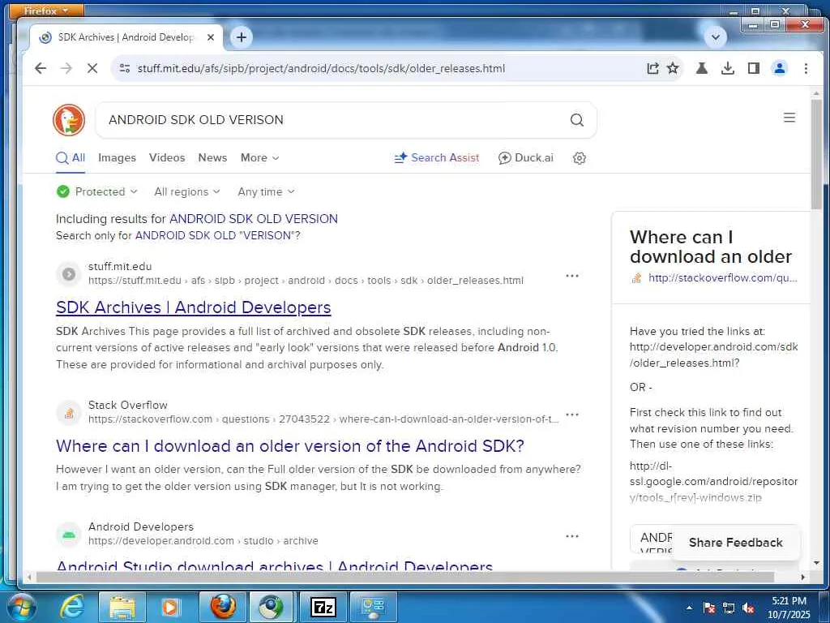830x623 pixels.
Task: Bookmark this page with the star icon
Action: 673,68
